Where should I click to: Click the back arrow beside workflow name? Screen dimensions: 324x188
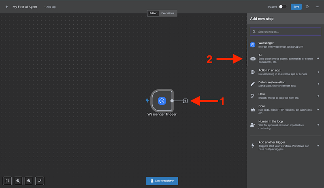point(7,7)
